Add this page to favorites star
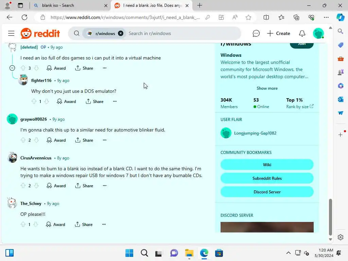This screenshot has width=348, height=261. tap(248, 17)
